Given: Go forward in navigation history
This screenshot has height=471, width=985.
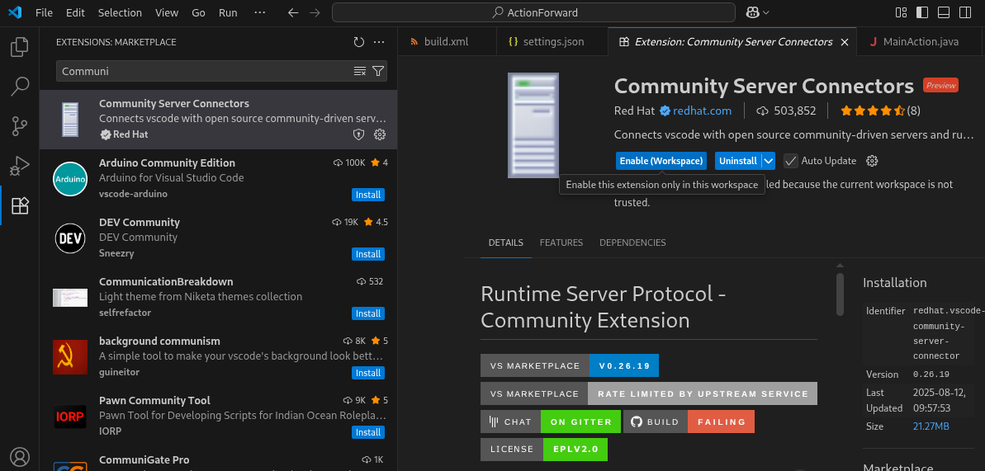Looking at the screenshot, I should (315, 12).
